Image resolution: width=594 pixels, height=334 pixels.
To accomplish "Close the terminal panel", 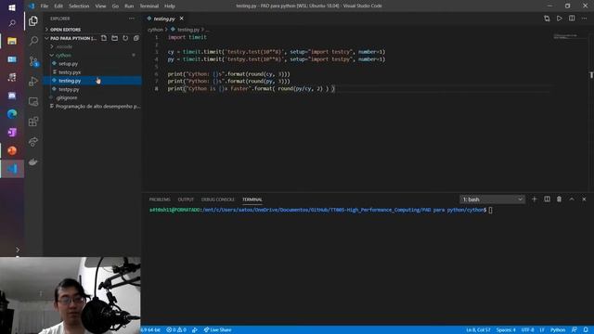I will [x=584, y=199].
